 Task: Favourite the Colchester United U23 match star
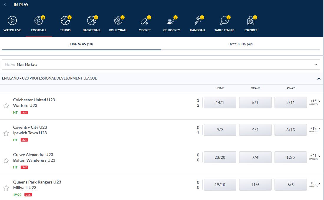[6, 106]
